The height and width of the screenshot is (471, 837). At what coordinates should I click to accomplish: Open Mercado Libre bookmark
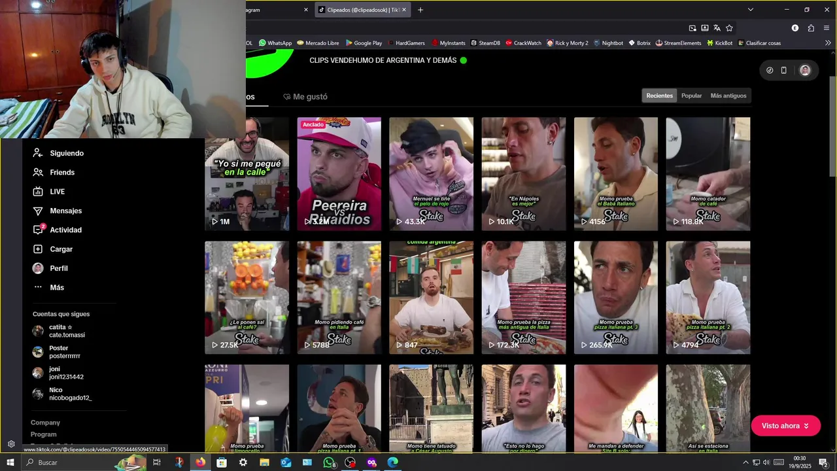pos(318,43)
